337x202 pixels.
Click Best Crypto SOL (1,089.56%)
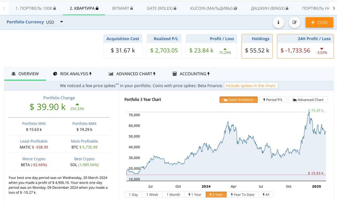pos(84,165)
